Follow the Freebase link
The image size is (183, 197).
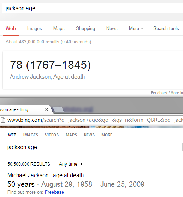click(x=54, y=192)
